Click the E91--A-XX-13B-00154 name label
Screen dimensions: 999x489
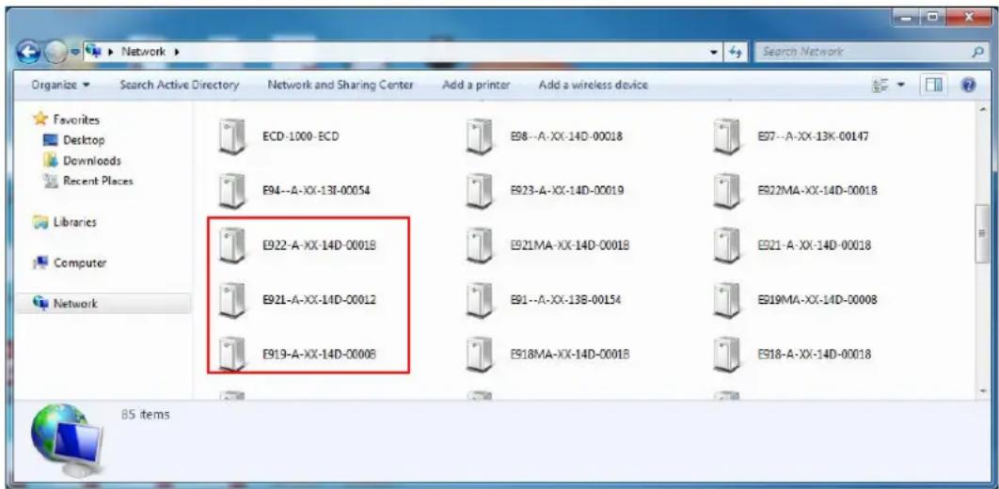click(566, 299)
